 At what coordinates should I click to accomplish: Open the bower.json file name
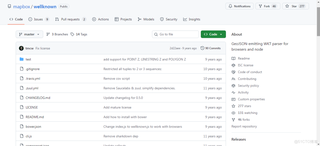coord(34,126)
